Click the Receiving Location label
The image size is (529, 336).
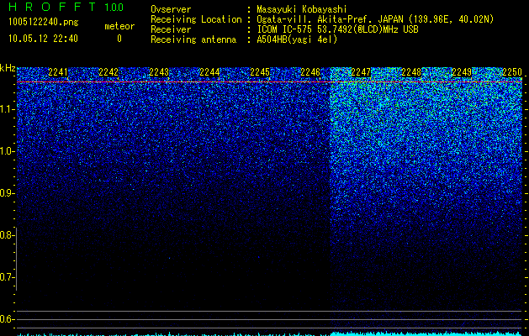[196, 19]
